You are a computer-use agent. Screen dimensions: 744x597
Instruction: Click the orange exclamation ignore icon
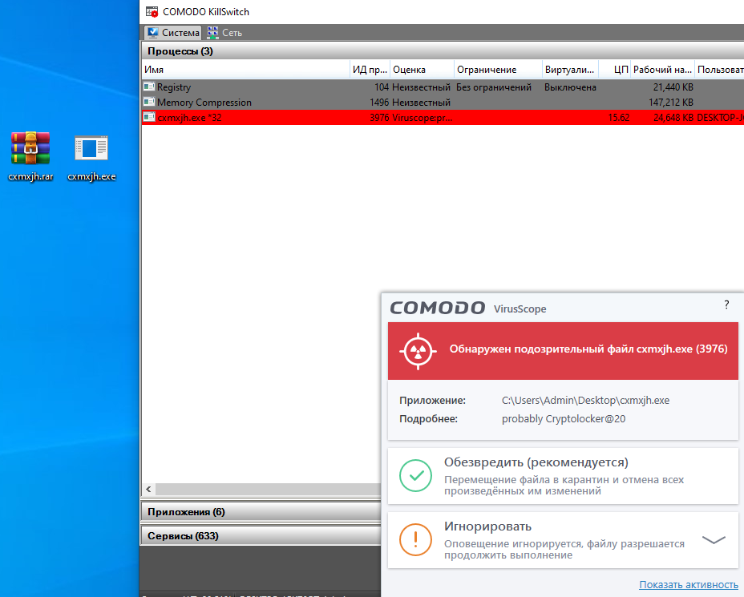coord(415,539)
